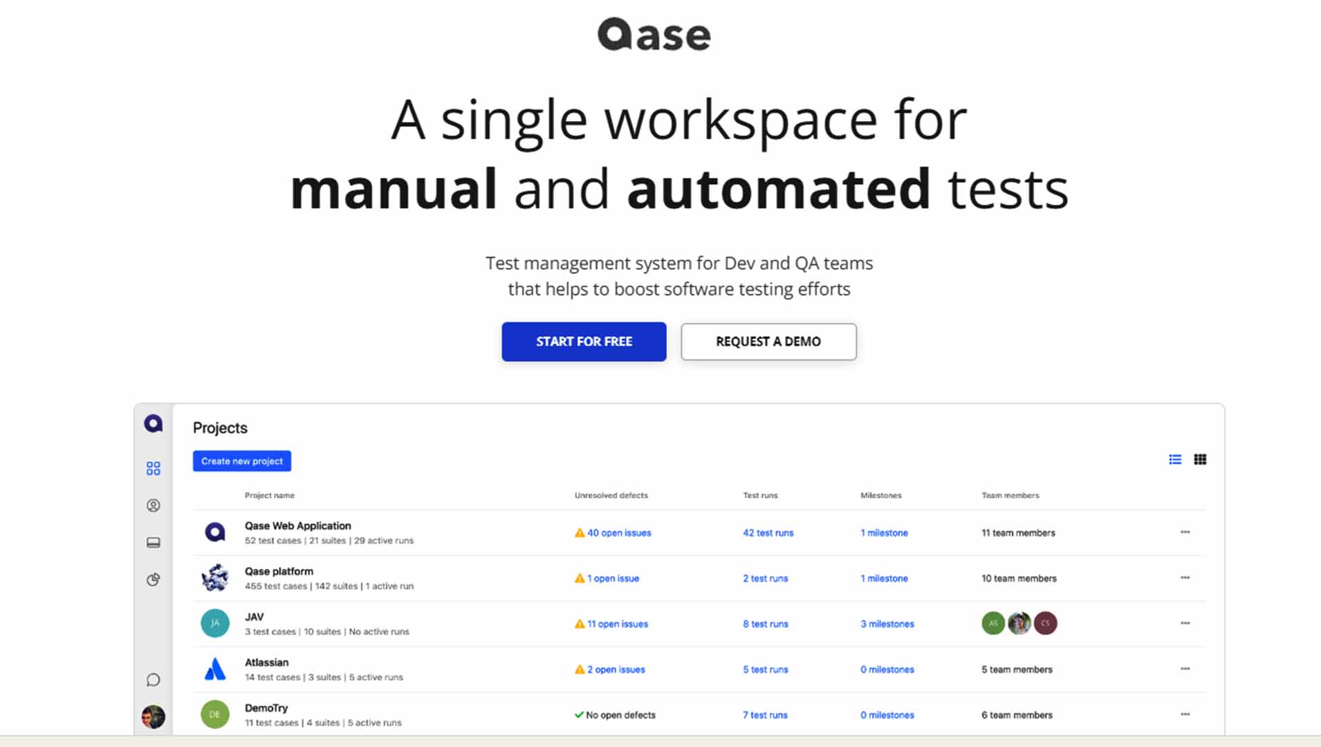Open Atlassian's 0 milestones link

coord(887,670)
